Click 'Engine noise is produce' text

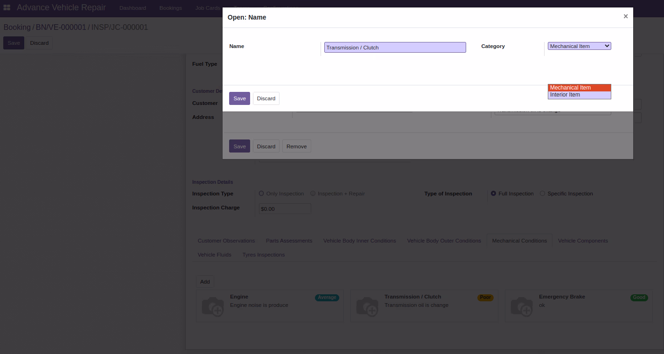(259, 305)
